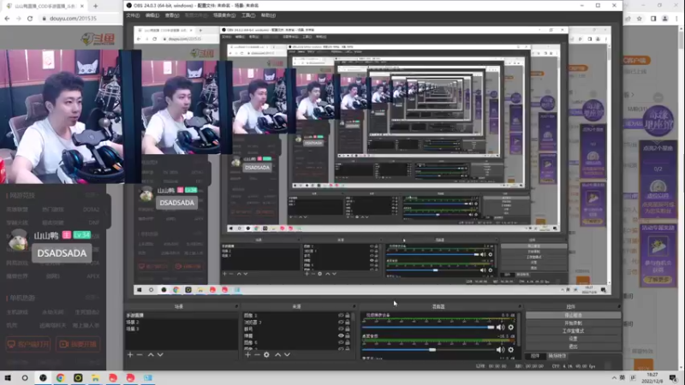Open the 工具 menu in OBS
Screen dimensions: 685x385
[248, 15]
